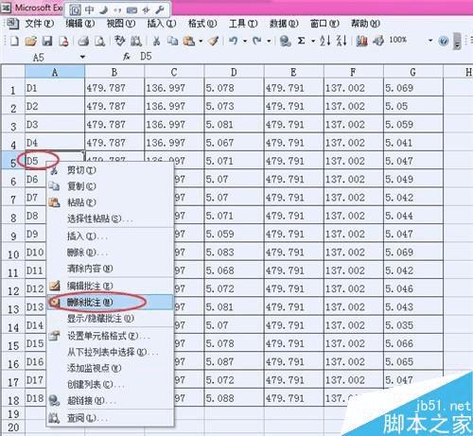The height and width of the screenshot is (436, 473).
Task: Open the 100% zoom dropdown
Action: point(430,41)
